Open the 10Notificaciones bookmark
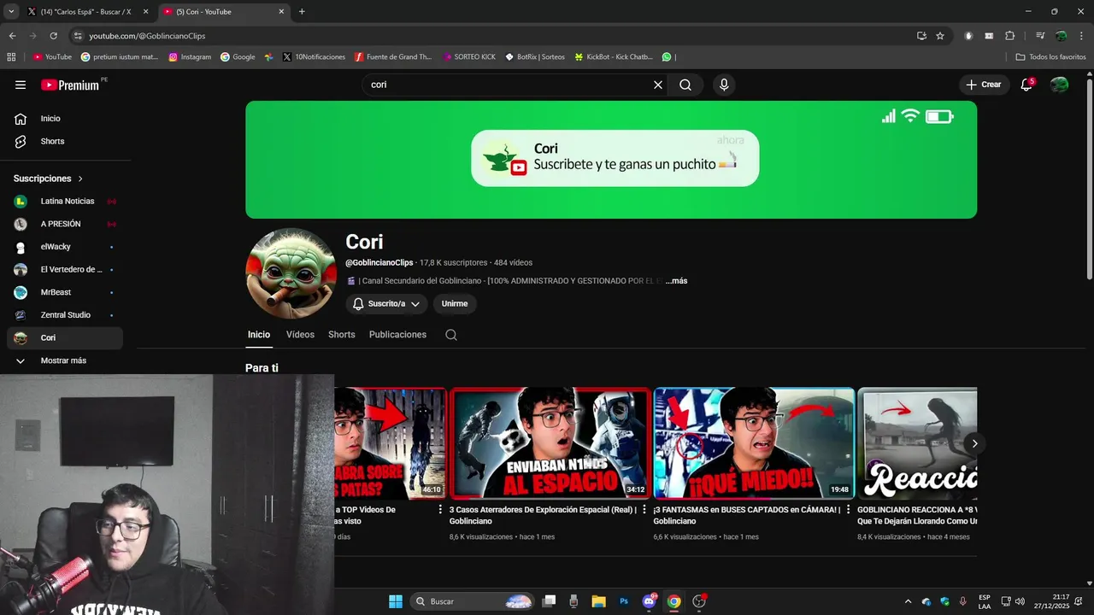Image resolution: width=1094 pixels, height=615 pixels. pos(313,57)
